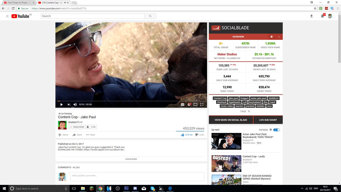The height and width of the screenshot is (192, 341).
Task: Select the Social Blade OVERVIEW tab
Action: (x=238, y=37)
